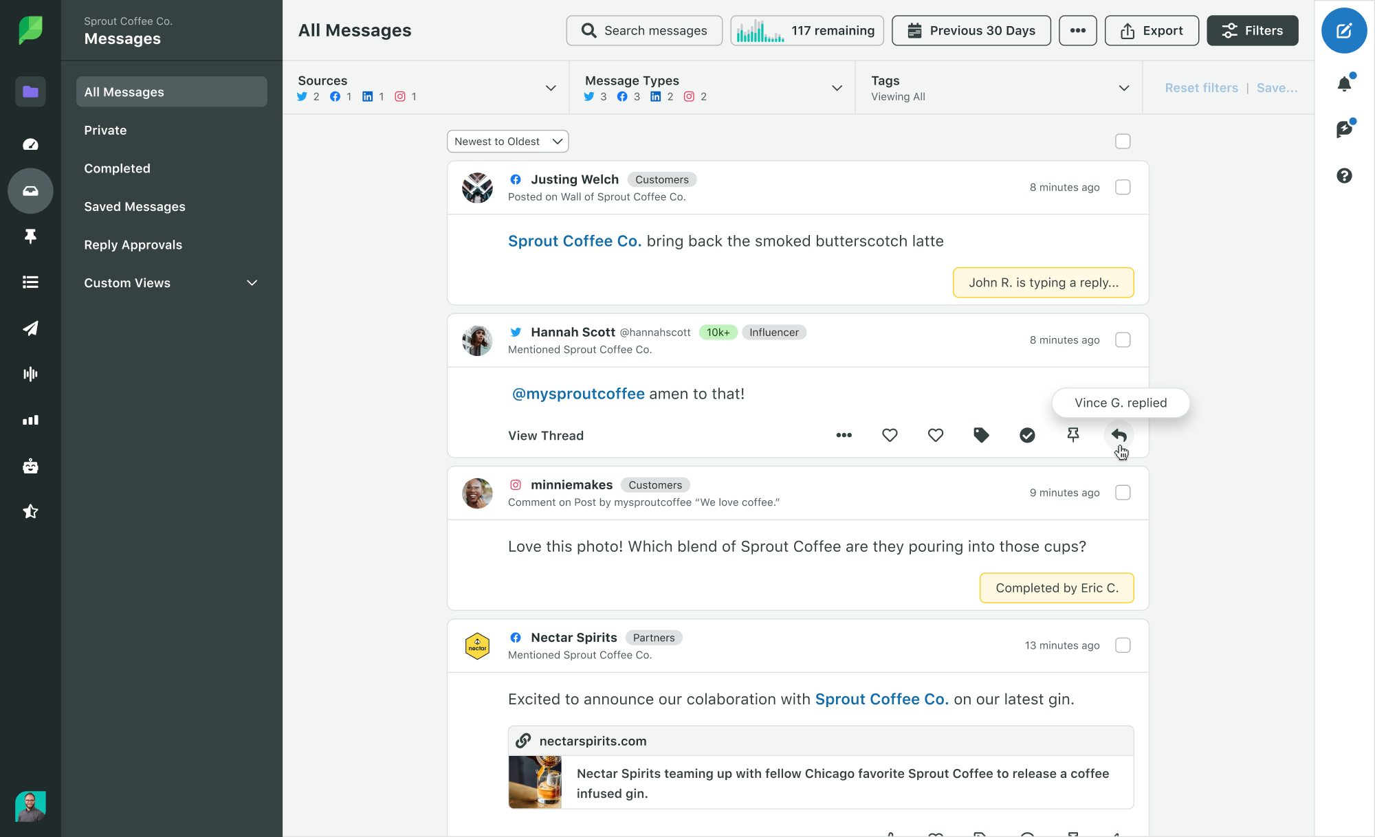This screenshot has height=837, width=1375.
Task: Click the reply arrow icon on Hannah Scott's tweet
Action: click(1120, 435)
